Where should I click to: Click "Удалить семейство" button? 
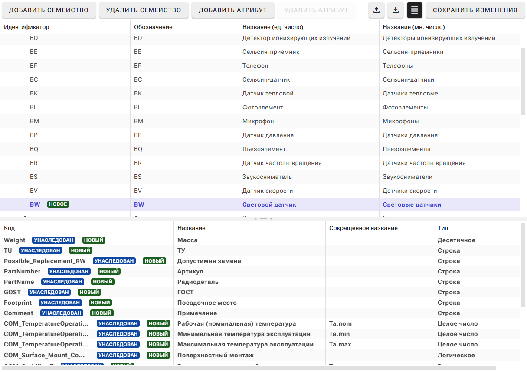(x=144, y=10)
